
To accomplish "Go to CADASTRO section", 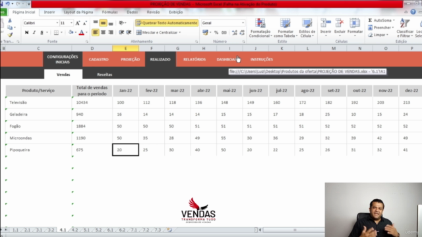I will click(x=98, y=59).
